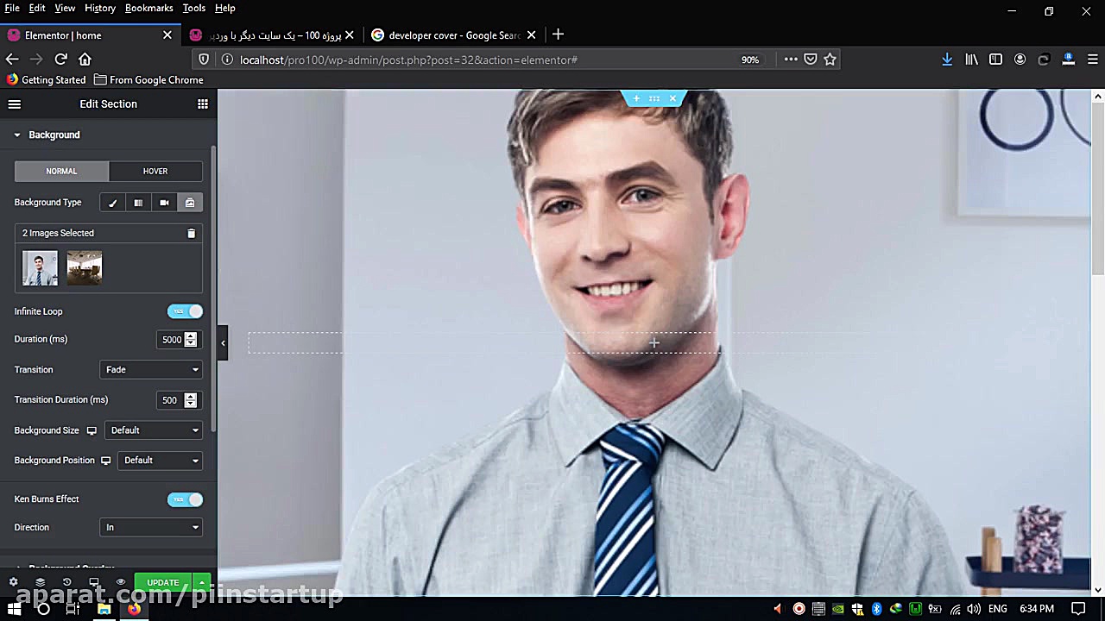This screenshot has height=621, width=1105.
Task: Click the Transition Duration (ms) value field
Action: tap(171, 400)
